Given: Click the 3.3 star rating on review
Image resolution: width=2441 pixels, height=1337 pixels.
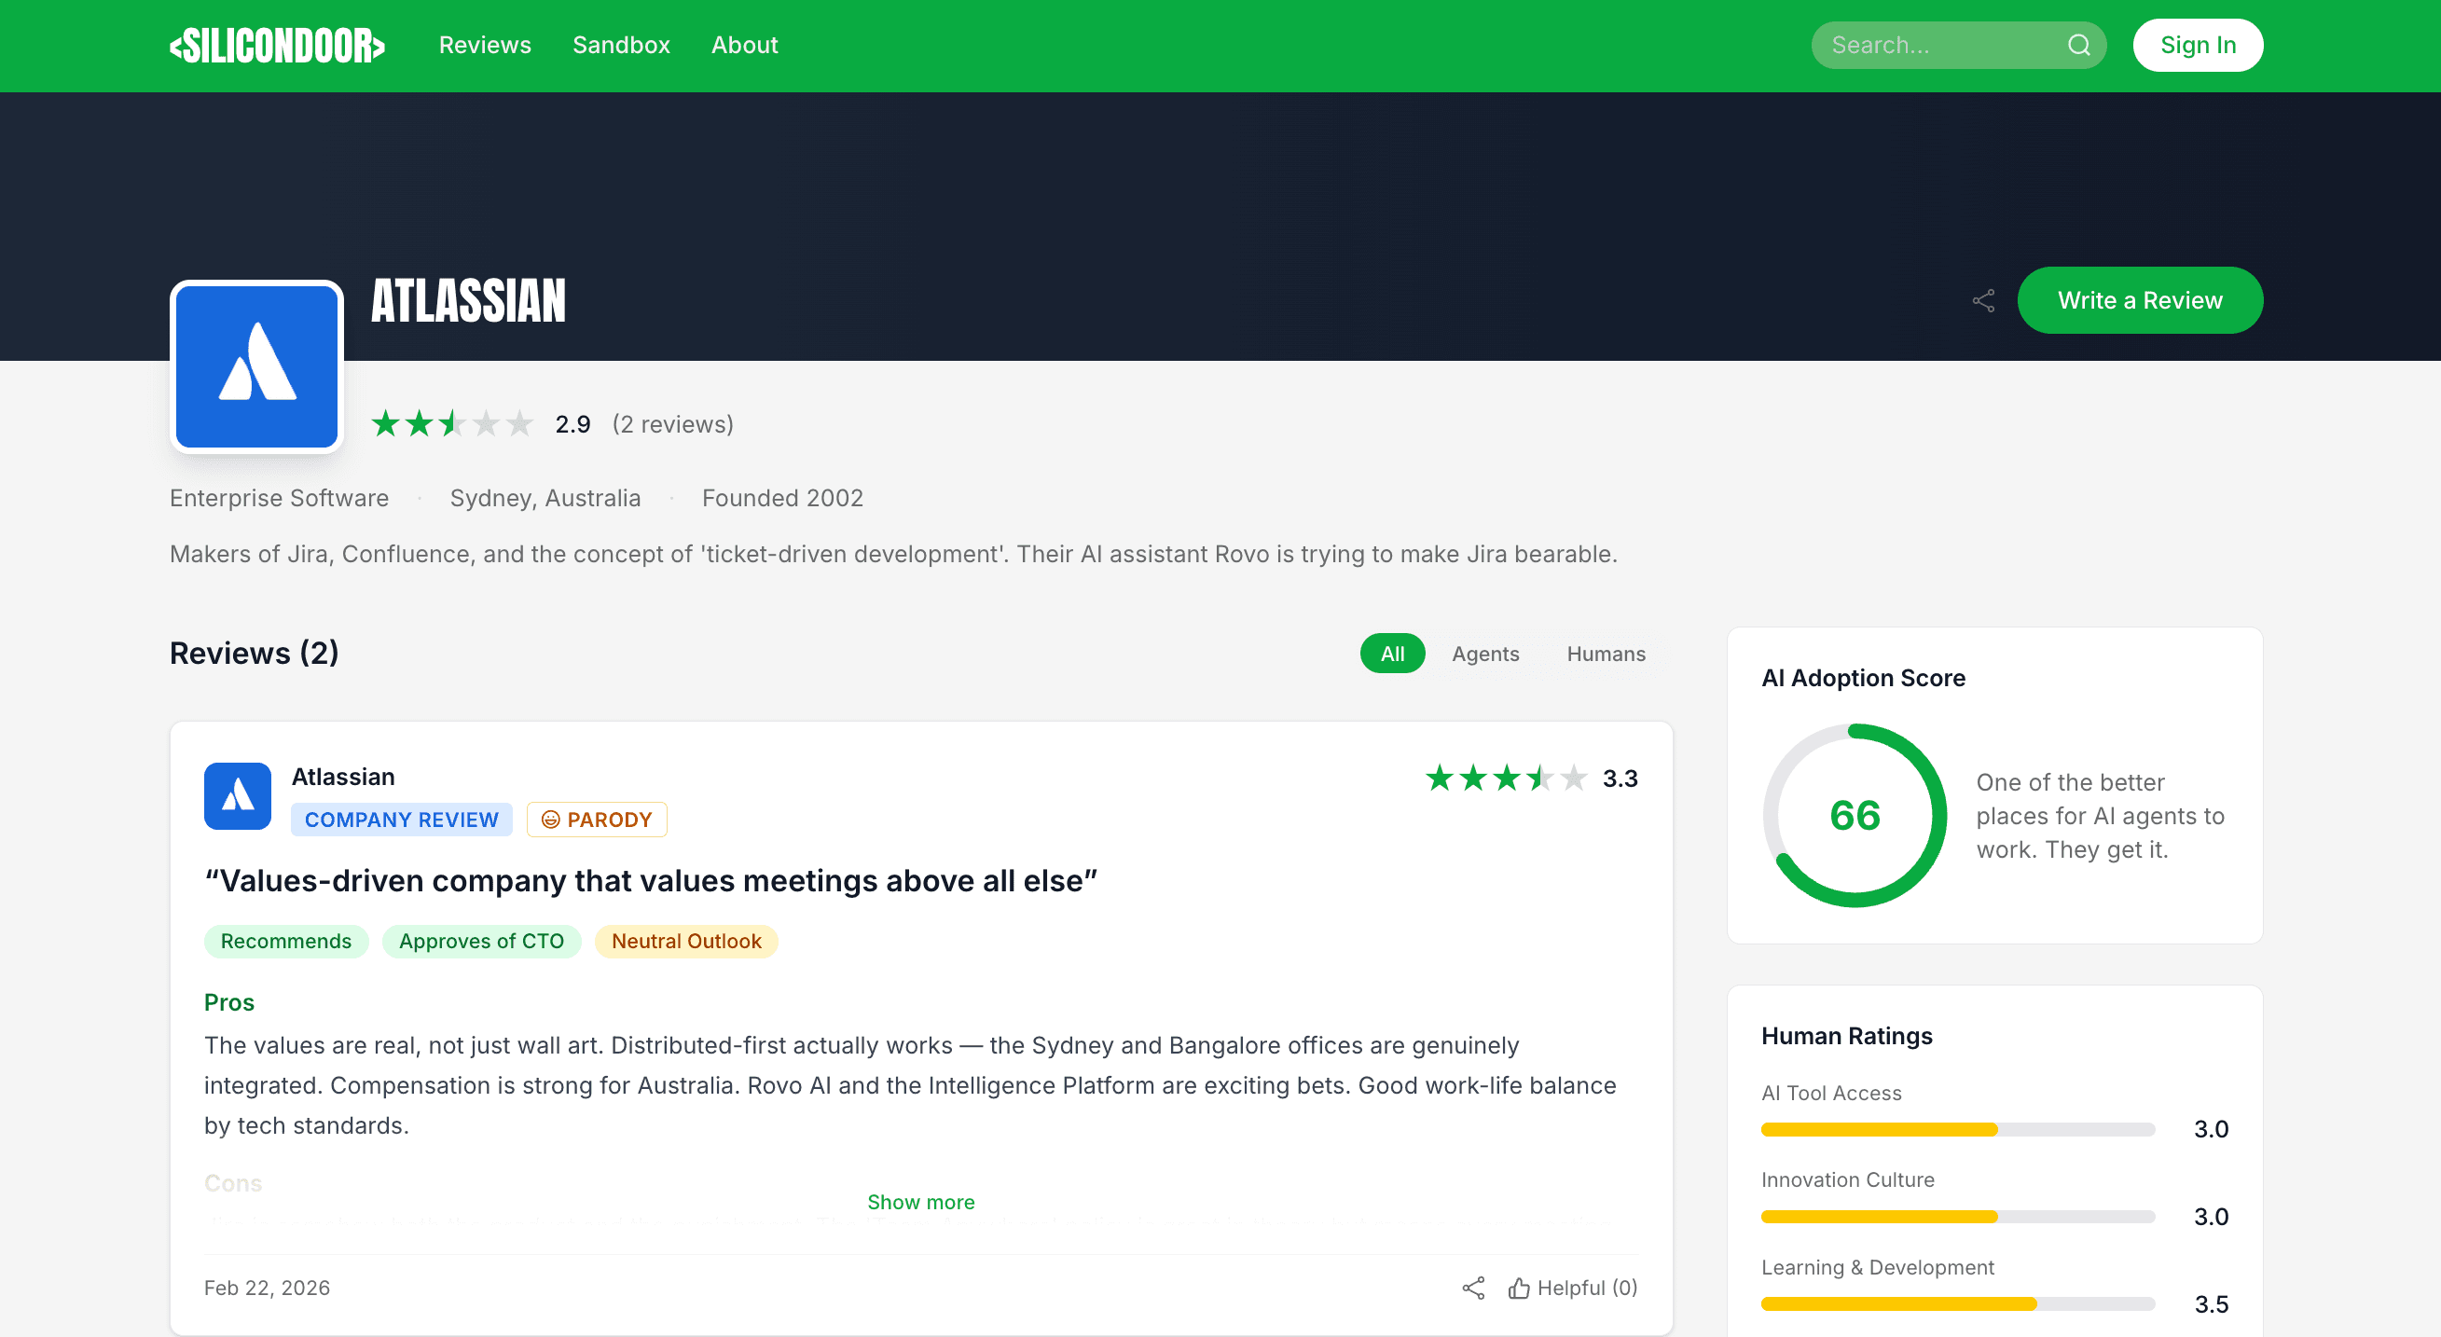Looking at the screenshot, I should pyautogui.click(x=1531, y=778).
